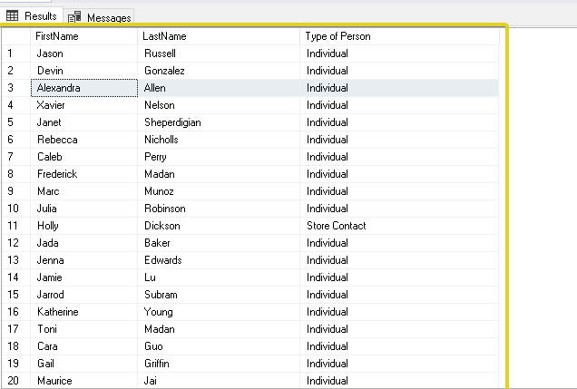577x389 pixels.
Task: Select the Katherine cell
Action: click(x=83, y=312)
